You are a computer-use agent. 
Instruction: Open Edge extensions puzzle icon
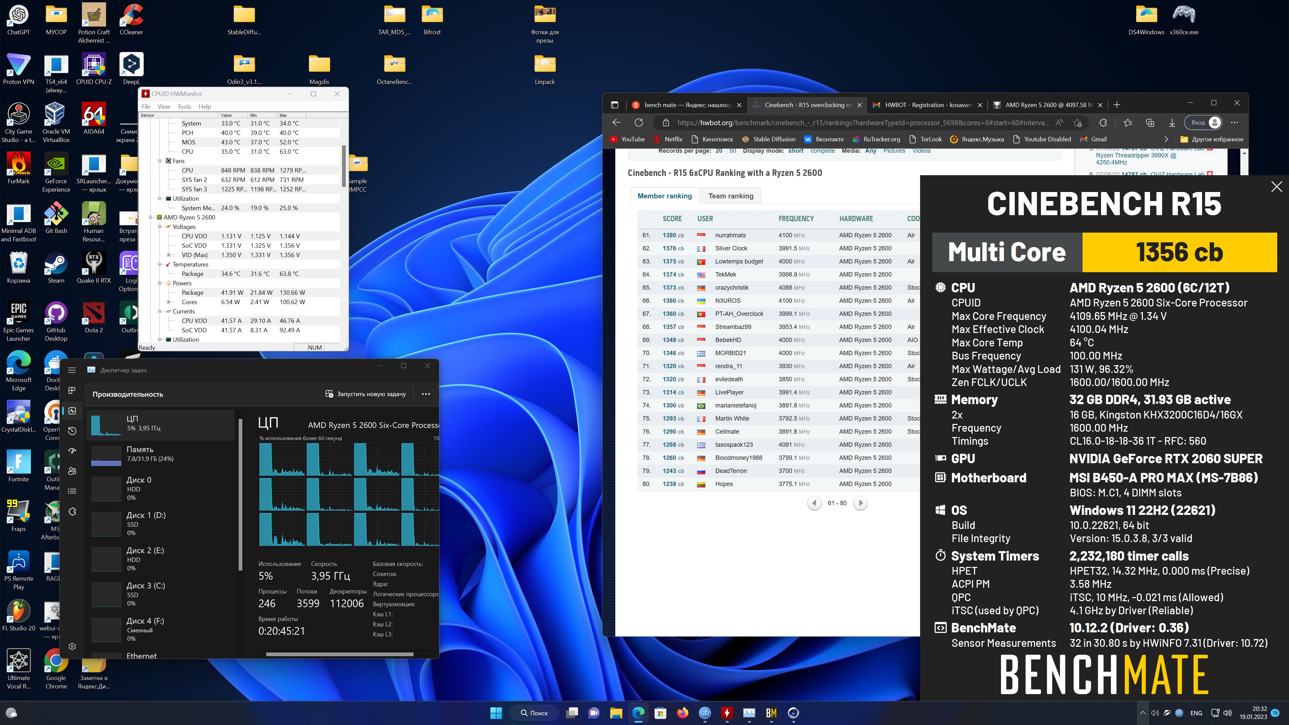coord(1103,123)
